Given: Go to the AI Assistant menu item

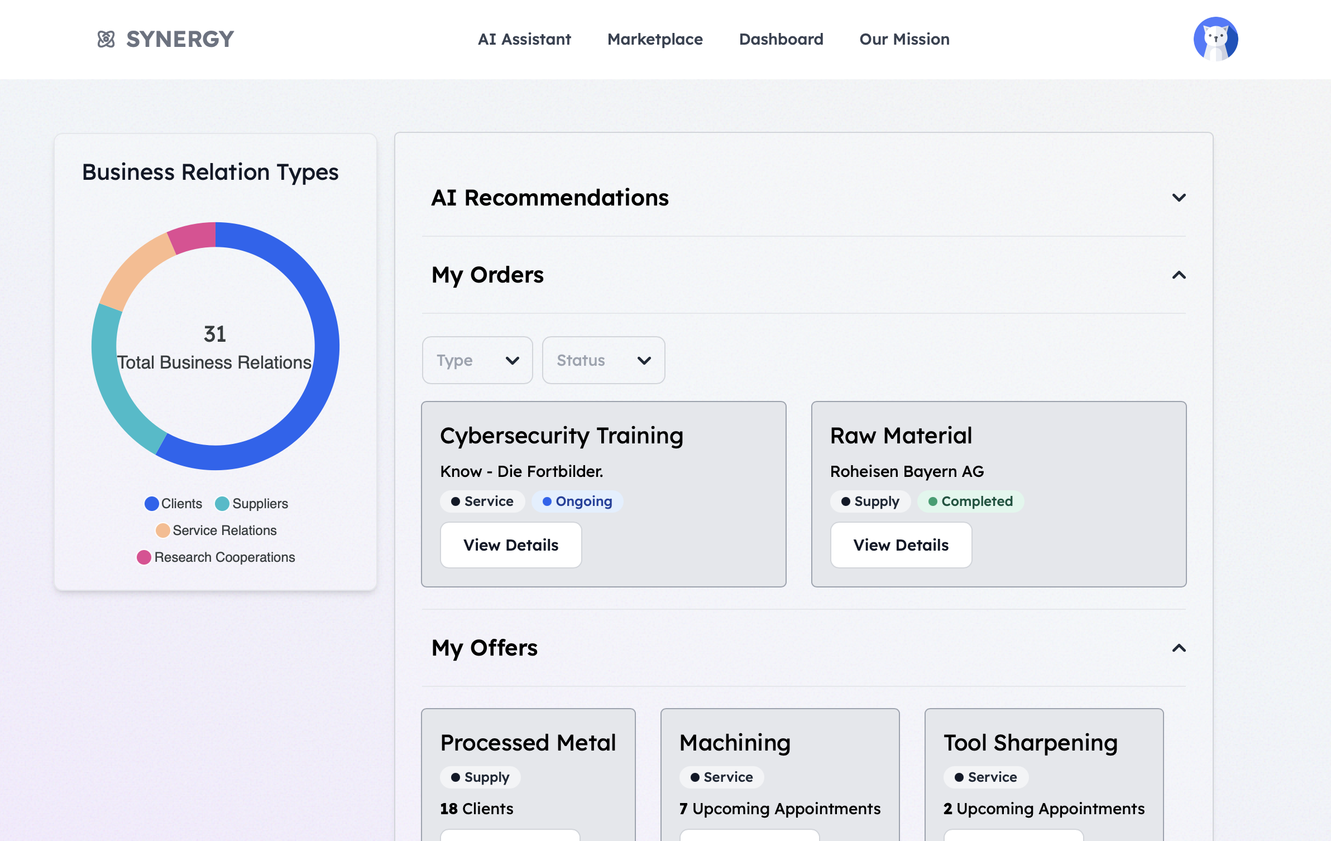Looking at the screenshot, I should pyautogui.click(x=524, y=39).
